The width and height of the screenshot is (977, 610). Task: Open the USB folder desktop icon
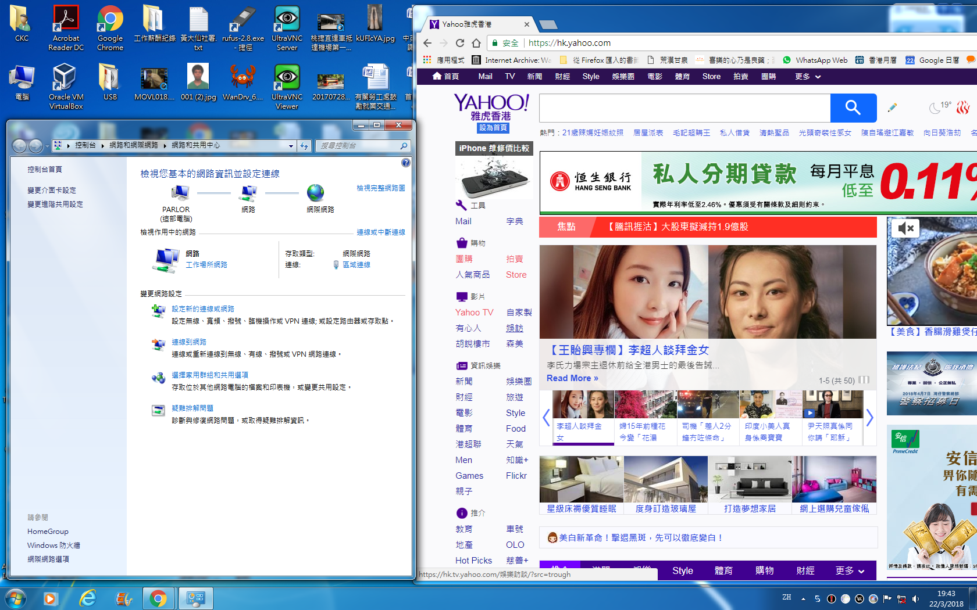110,82
